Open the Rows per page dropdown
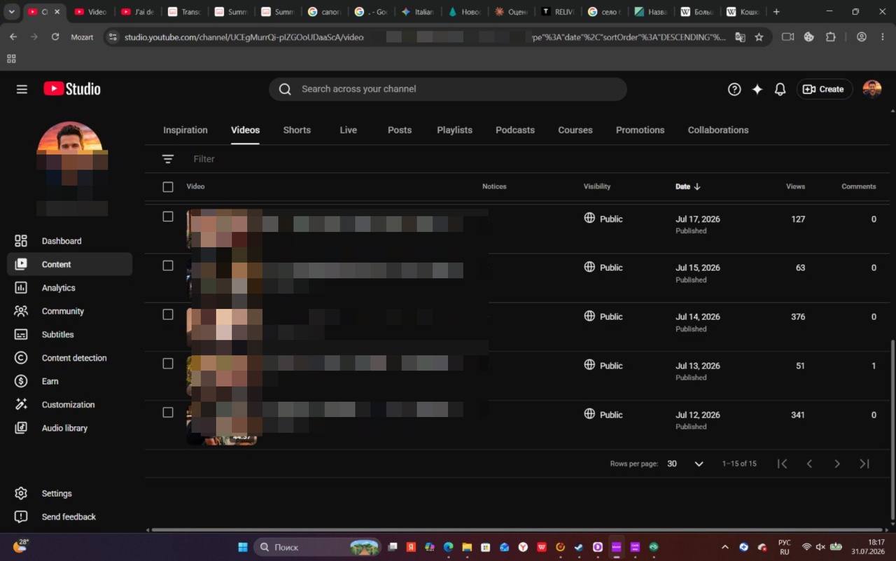This screenshot has height=561, width=896. [685, 464]
